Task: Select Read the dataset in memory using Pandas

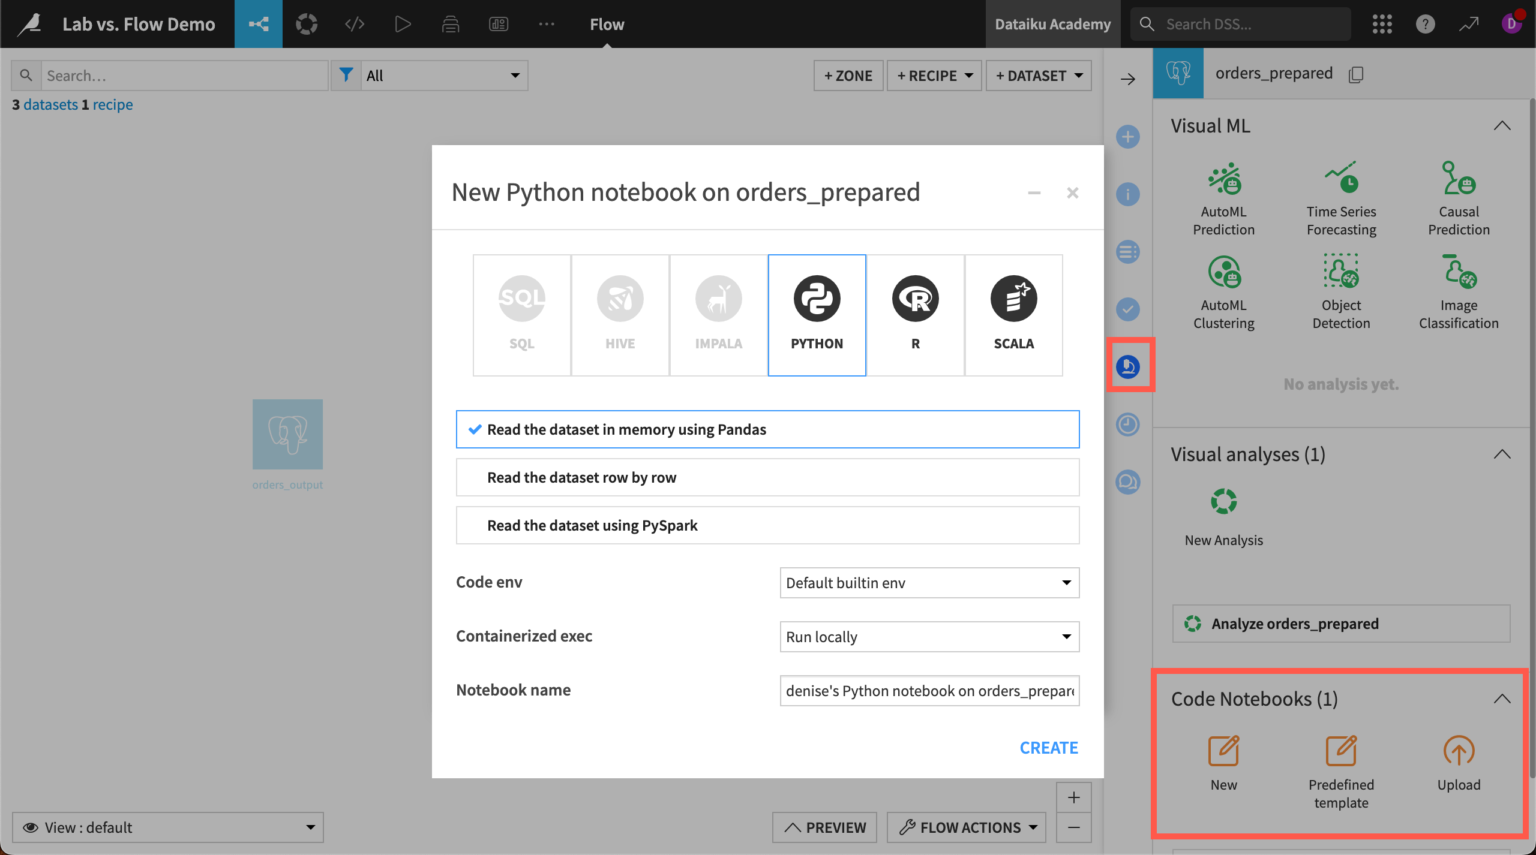Action: 767,429
